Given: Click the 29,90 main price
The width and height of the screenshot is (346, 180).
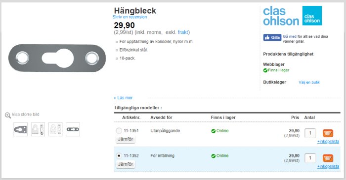Looking at the screenshot, I should click(x=124, y=25).
